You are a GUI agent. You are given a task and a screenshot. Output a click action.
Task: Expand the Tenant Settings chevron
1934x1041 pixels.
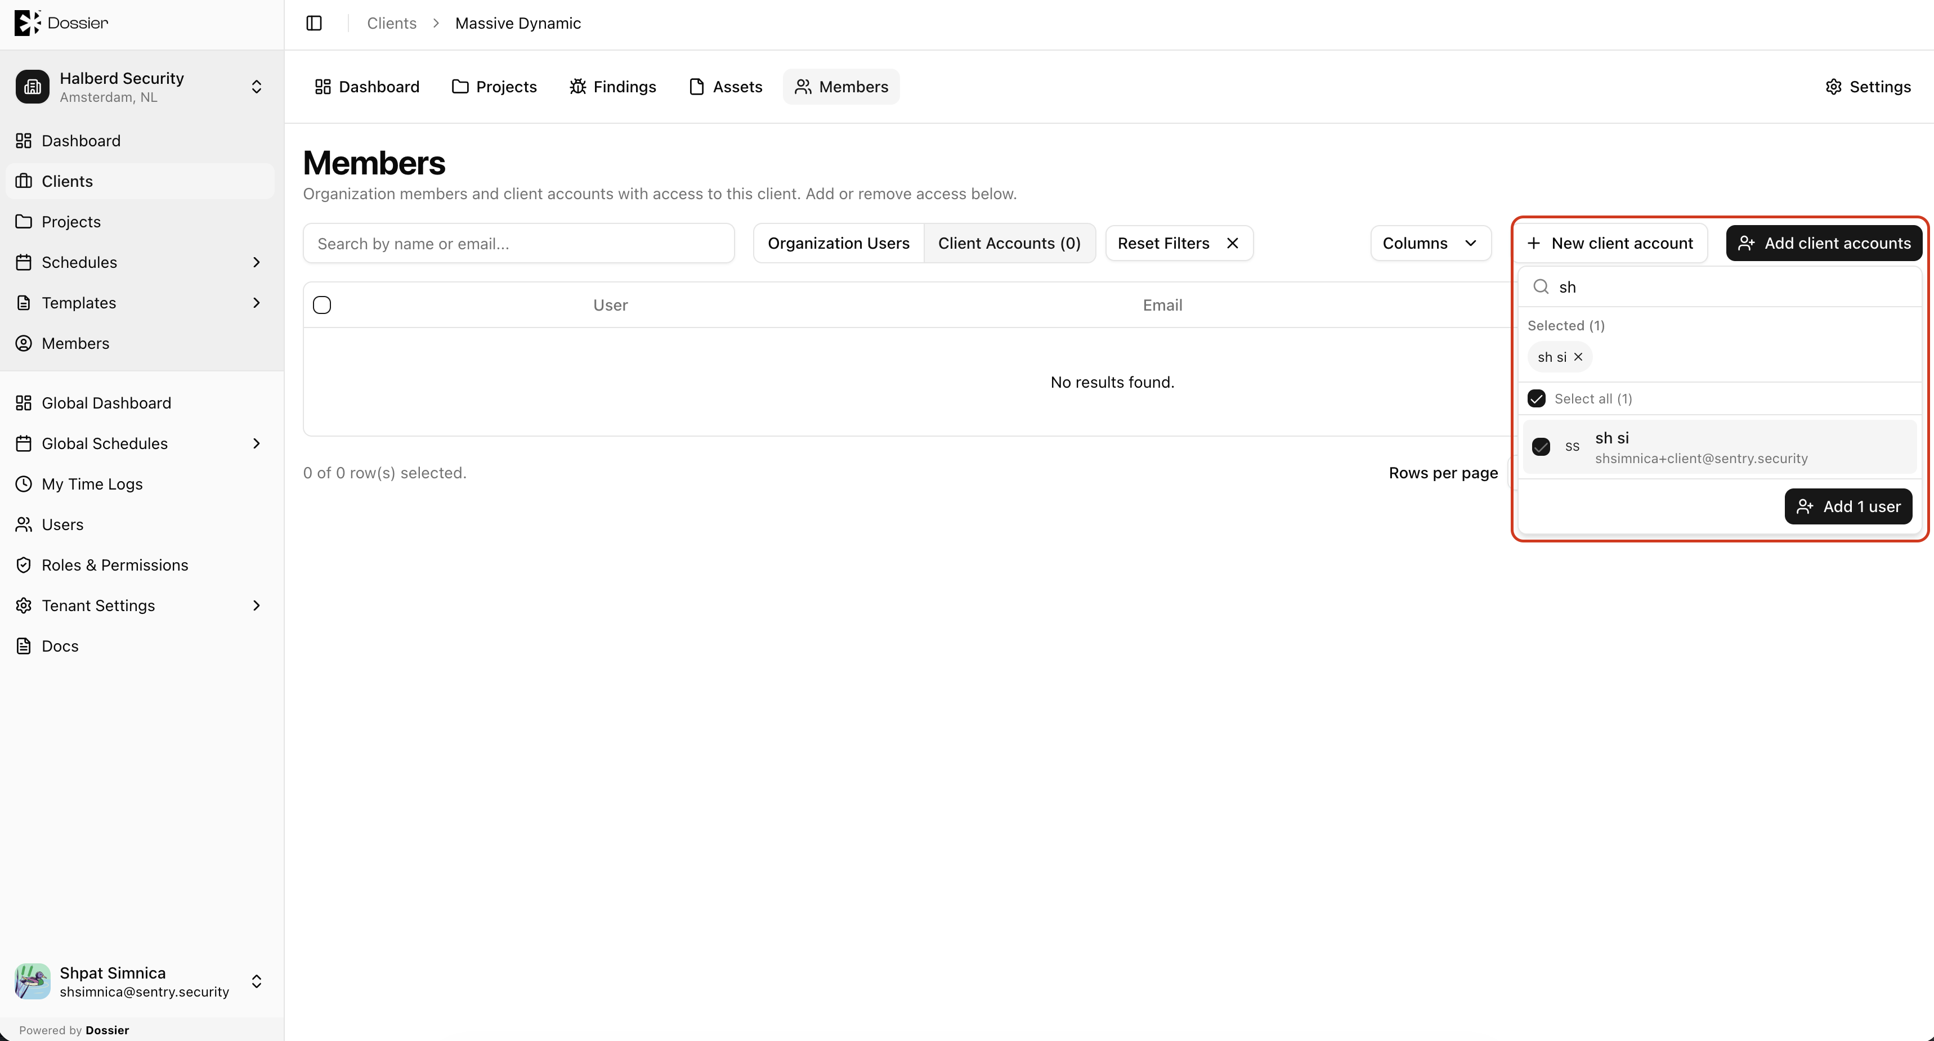click(256, 605)
